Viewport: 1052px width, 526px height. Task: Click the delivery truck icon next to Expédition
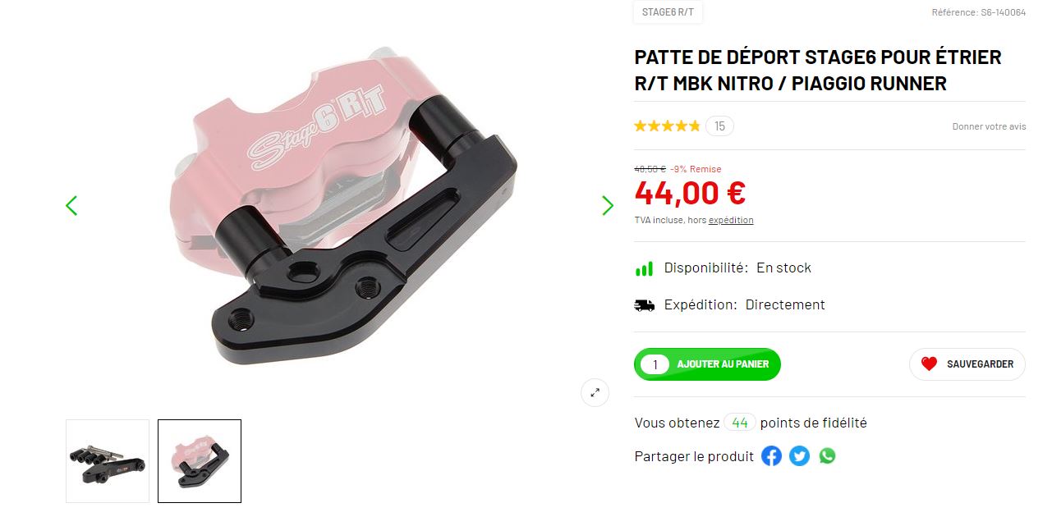click(645, 305)
